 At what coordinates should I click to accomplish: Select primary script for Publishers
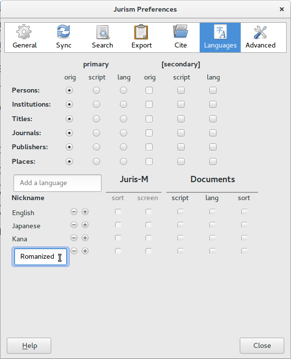(96, 147)
